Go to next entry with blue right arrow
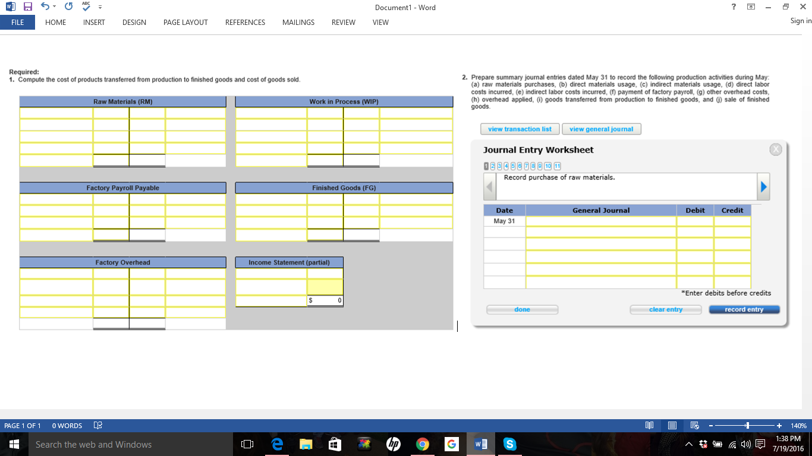Image resolution: width=812 pixels, height=456 pixels. 764,187
